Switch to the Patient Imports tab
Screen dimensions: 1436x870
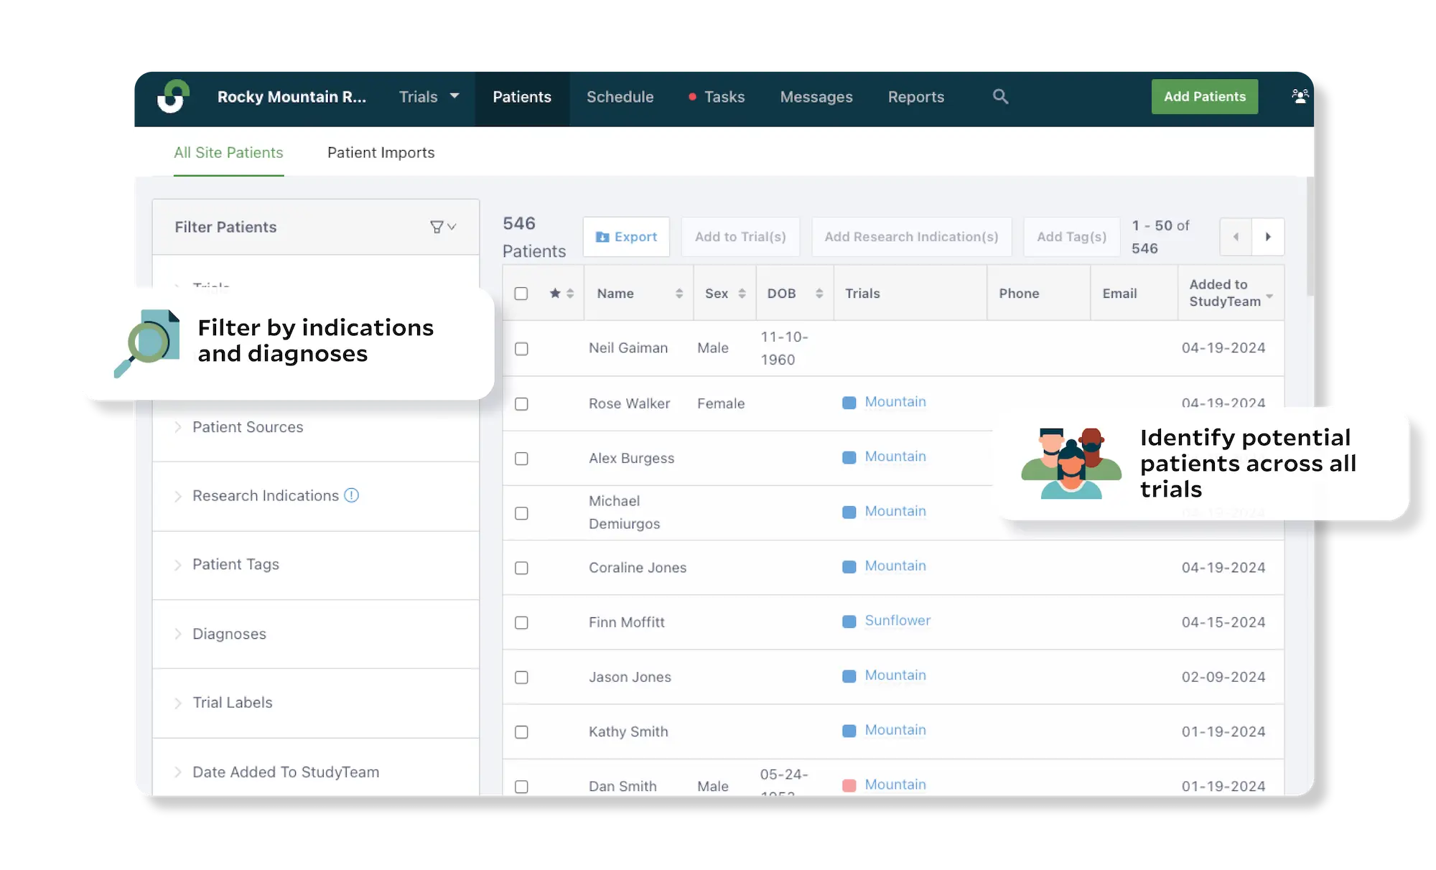(381, 152)
